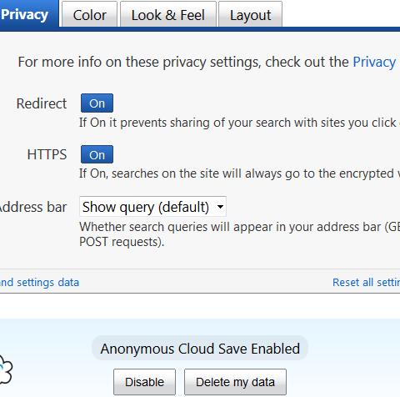Click the HTTPS setting label
Viewport: 400px width, 397px height.
point(47,154)
